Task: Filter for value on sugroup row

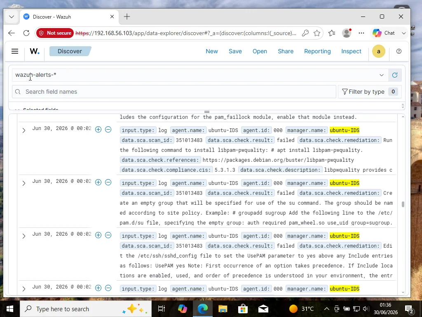Action: (98, 182)
